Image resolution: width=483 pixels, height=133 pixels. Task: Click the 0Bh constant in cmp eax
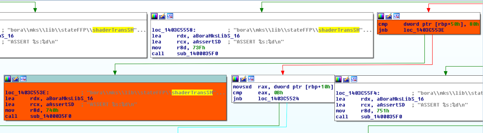[278, 93]
